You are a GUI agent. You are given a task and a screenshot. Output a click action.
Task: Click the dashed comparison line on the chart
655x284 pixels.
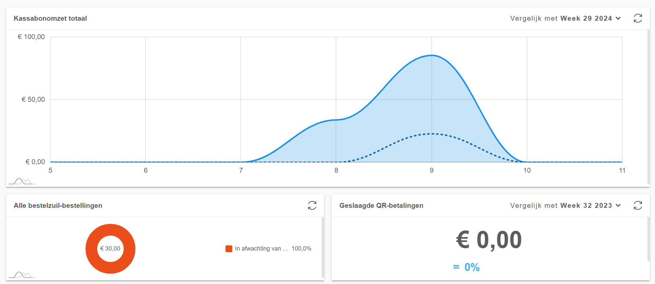coord(433,134)
